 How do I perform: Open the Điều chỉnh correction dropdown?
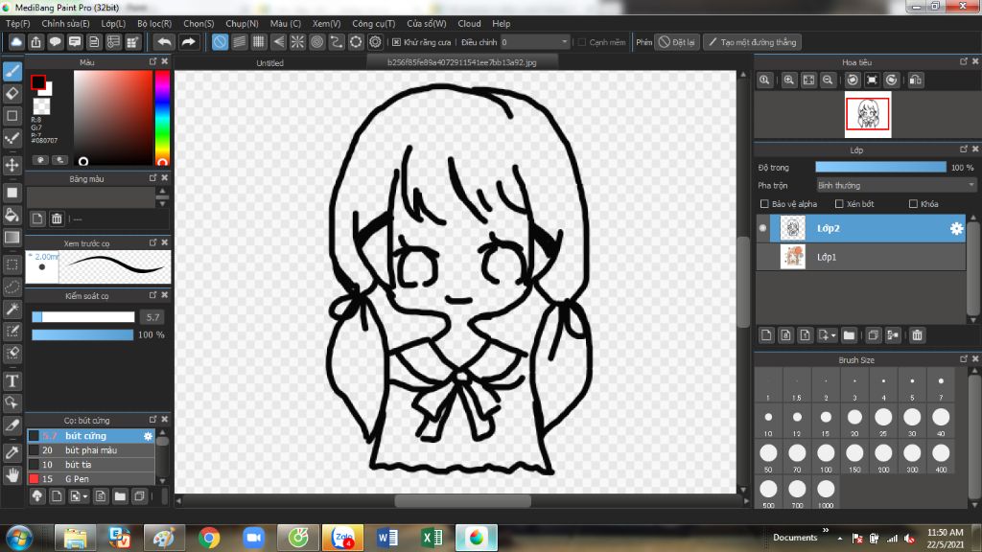pyautogui.click(x=534, y=42)
